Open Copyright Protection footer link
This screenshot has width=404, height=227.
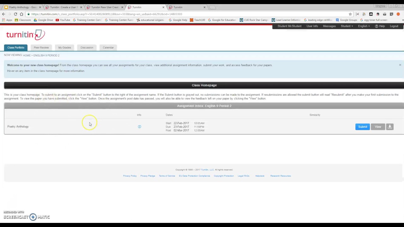coord(224,176)
